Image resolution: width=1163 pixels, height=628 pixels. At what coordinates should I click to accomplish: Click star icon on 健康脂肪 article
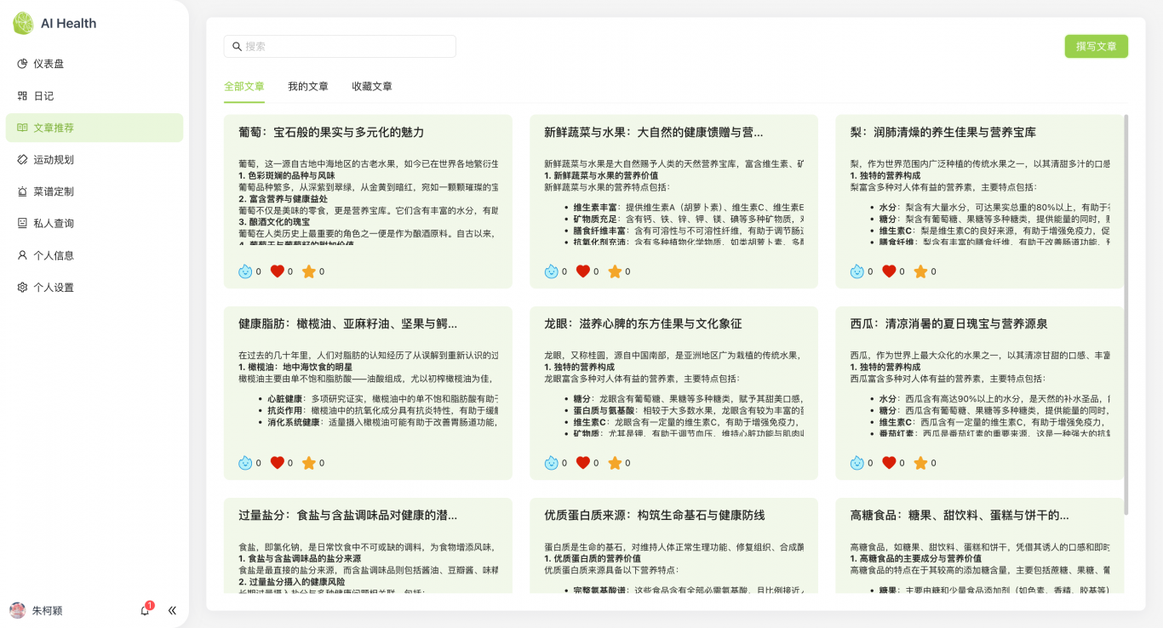pyautogui.click(x=309, y=463)
